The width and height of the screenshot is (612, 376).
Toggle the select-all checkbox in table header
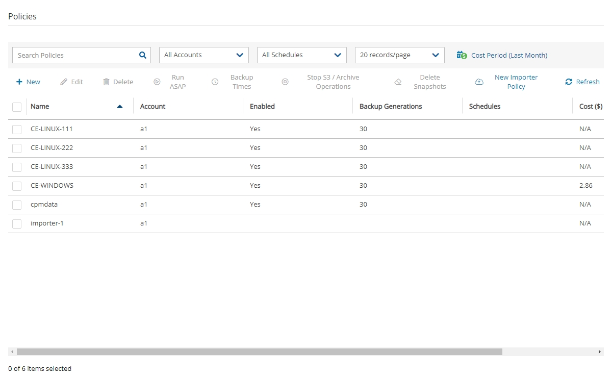17,107
